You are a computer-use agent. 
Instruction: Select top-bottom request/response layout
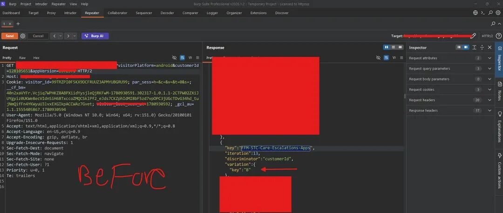click(x=393, y=47)
